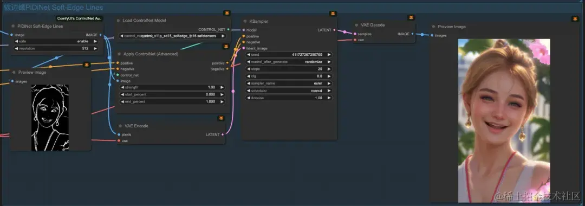Image resolution: width=585 pixels, height=206 pixels.
Task: Click fox badge above Apply ControlNet (Advanced)
Action: (x=226, y=47)
